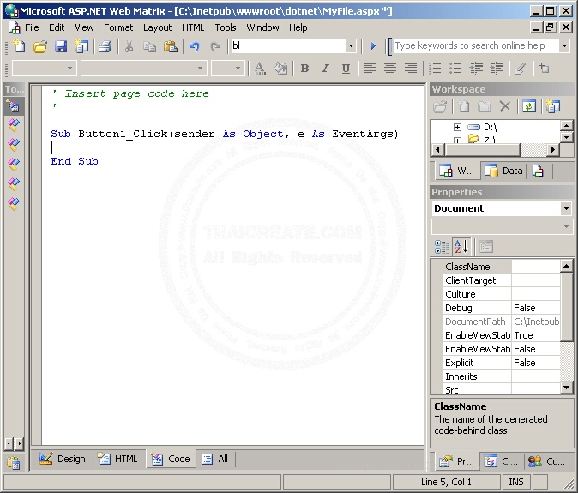The width and height of the screenshot is (578, 493).
Task: Select the Explicit property row
Action: coord(502,363)
